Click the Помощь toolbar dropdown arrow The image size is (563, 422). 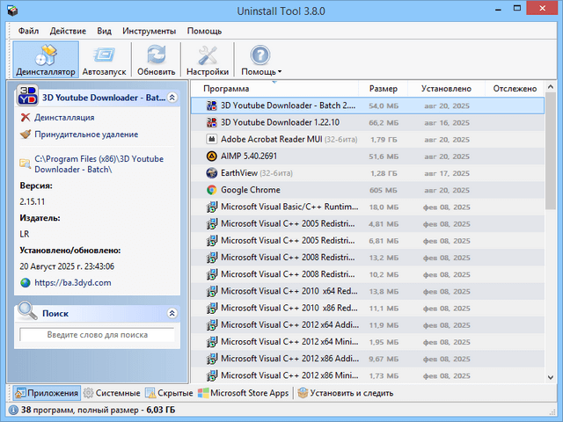280,72
